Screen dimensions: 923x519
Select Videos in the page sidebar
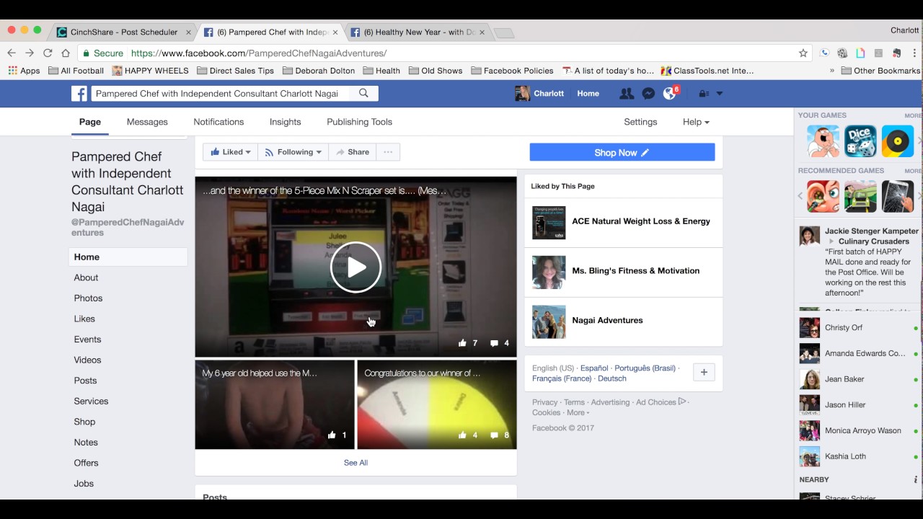click(x=87, y=360)
